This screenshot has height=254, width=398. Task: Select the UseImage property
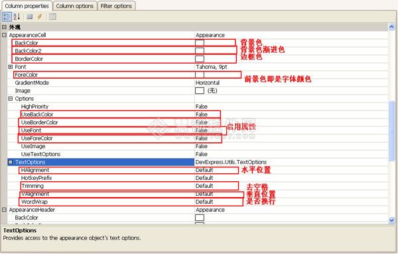coord(33,146)
